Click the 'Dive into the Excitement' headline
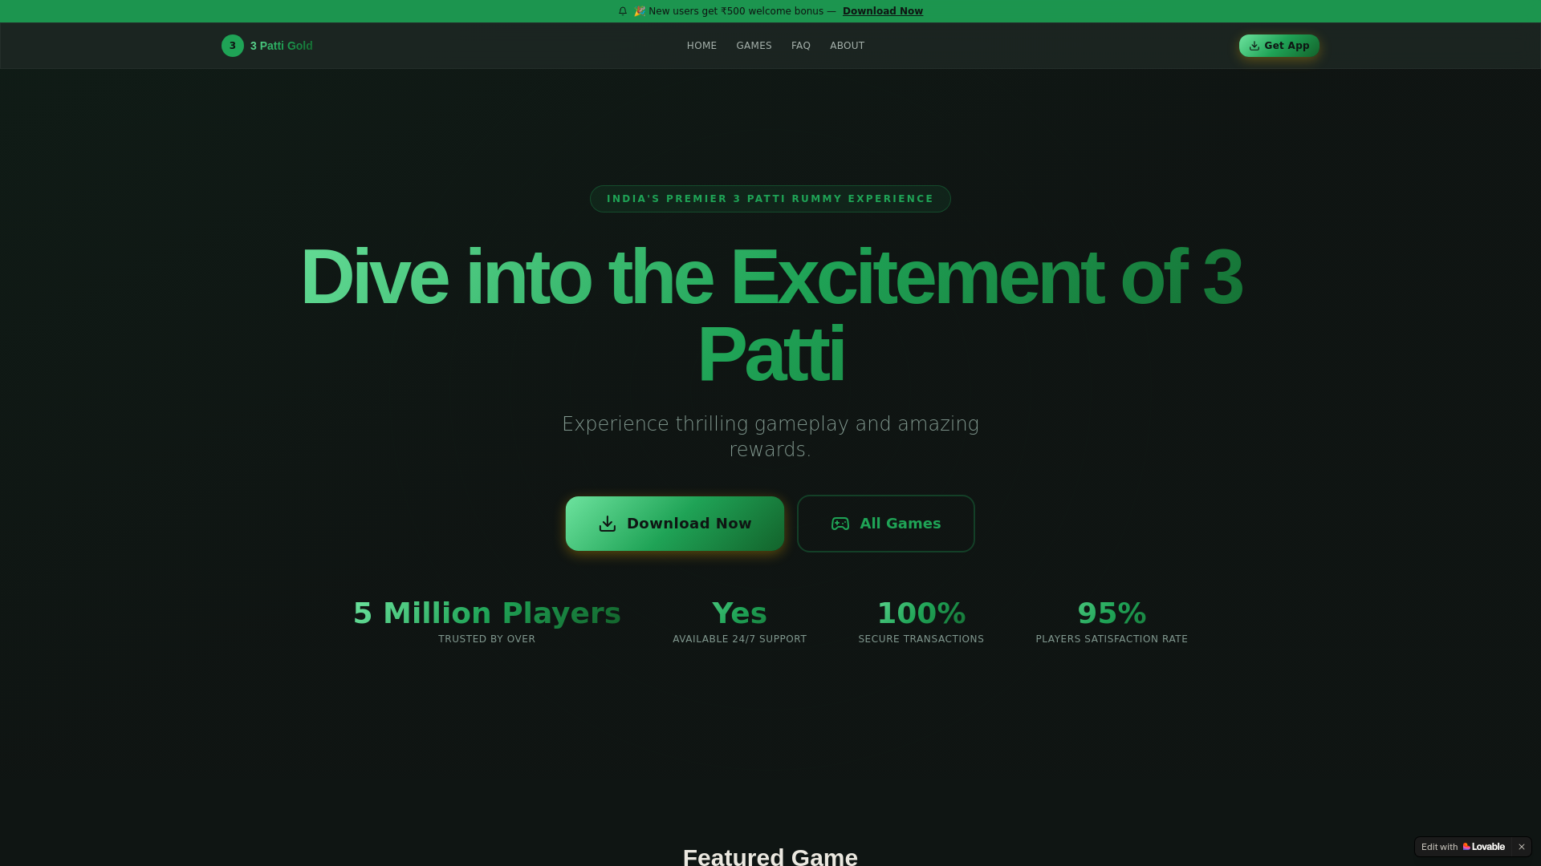1541x866 pixels. click(770, 315)
